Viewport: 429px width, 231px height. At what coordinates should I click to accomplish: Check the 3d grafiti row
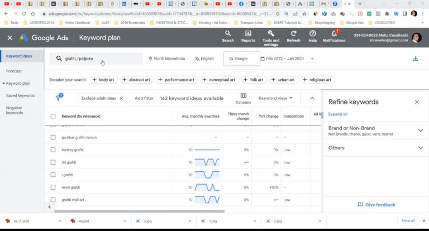coord(53,162)
